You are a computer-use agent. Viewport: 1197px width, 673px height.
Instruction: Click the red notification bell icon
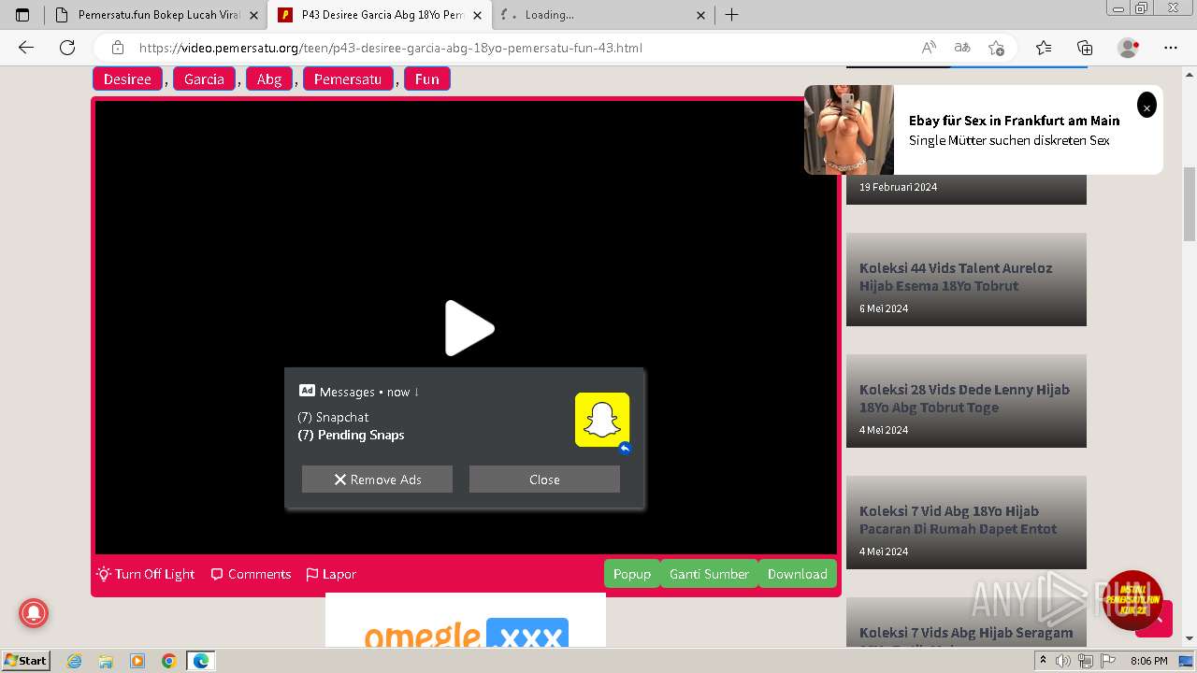[x=34, y=613]
